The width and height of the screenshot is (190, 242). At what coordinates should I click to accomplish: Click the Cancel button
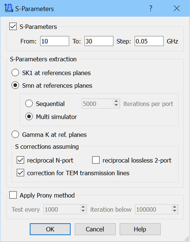(x=95, y=229)
